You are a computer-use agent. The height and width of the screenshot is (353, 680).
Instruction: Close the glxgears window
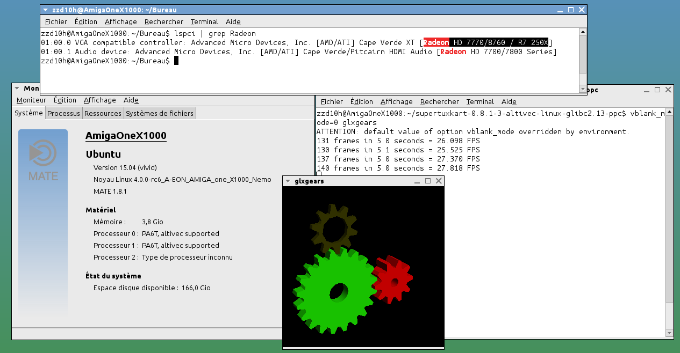(x=439, y=181)
